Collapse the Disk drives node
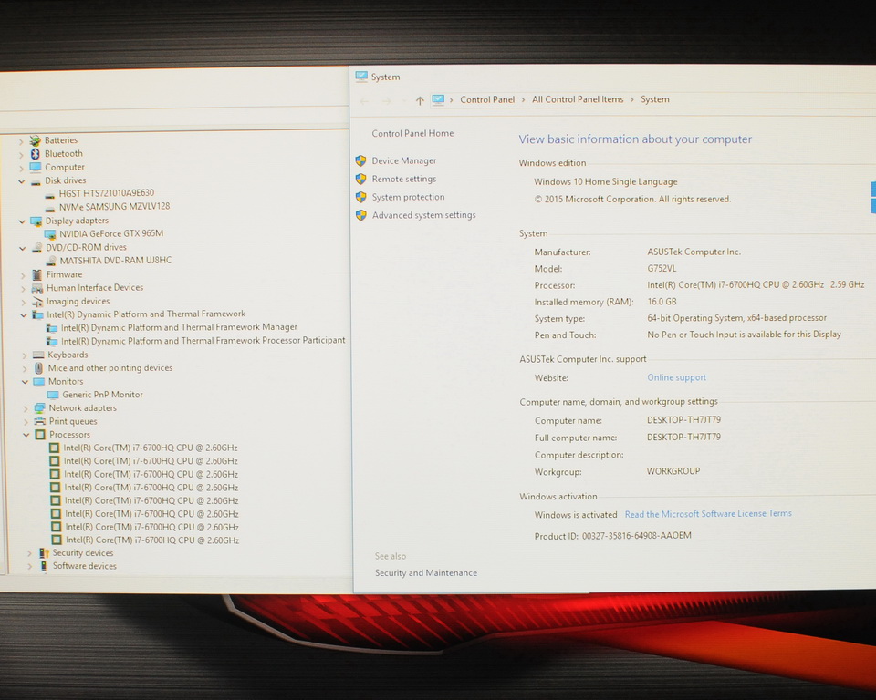 [x=21, y=181]
